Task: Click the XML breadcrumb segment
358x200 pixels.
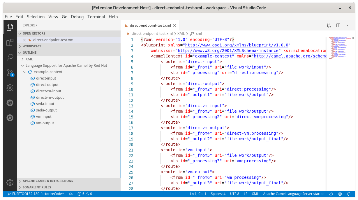Action: point(181,34)
